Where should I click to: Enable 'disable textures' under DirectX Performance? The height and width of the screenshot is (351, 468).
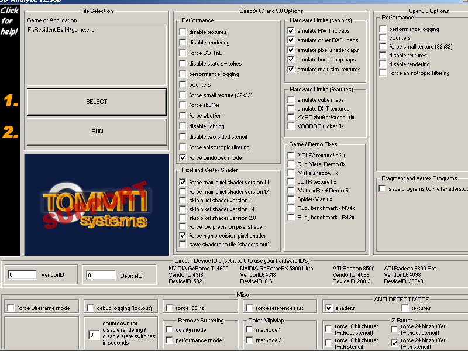[x=183, y=32]
